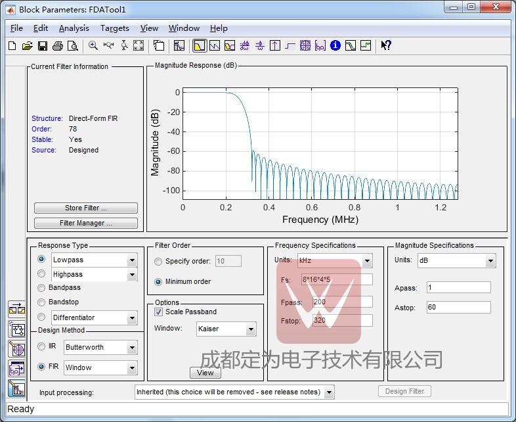Viewport: 516px width, 422px height.
Task: Show the Pole/Zero plot
Action: coord(305,45)
